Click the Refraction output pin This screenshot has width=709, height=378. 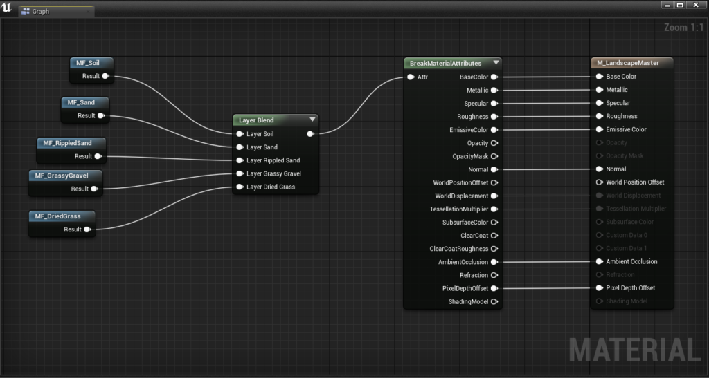tap(494, 275)
